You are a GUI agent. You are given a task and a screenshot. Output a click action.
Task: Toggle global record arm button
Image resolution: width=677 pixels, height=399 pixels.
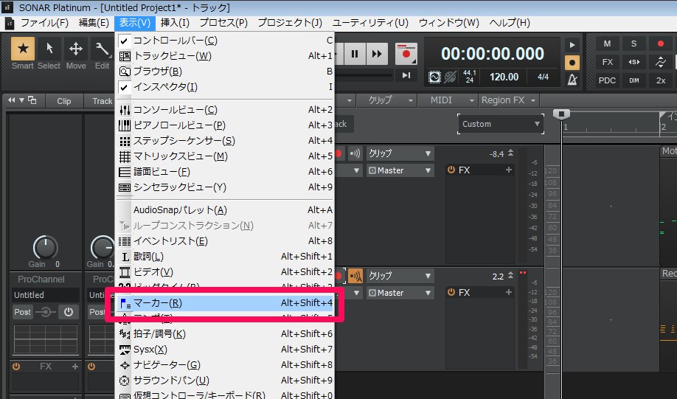[661, 44]
